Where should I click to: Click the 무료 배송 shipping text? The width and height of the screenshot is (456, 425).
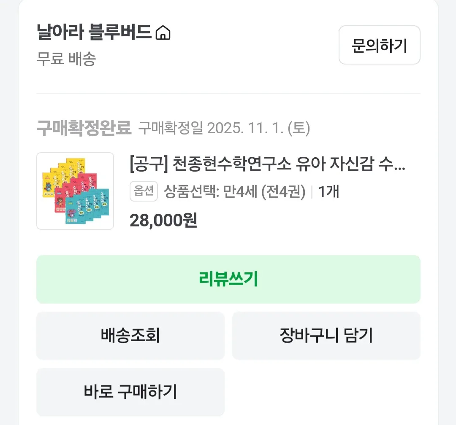tap(66, 59)
